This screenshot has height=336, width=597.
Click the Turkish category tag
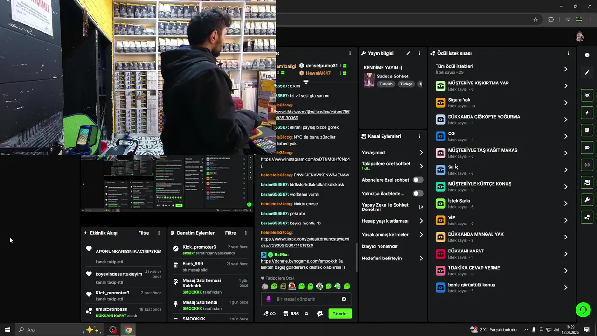point(386,84)
